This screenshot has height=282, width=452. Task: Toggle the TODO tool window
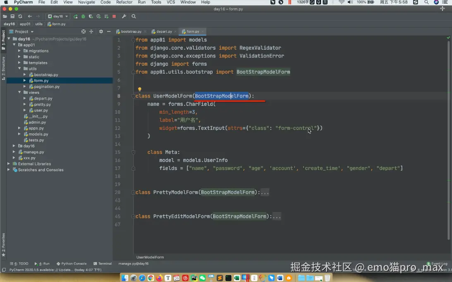(19, 263)
